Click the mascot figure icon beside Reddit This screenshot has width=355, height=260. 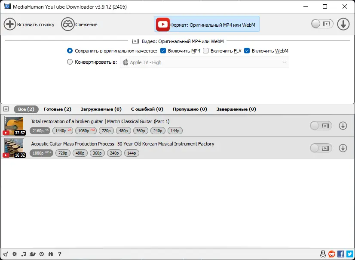point(323,254)
